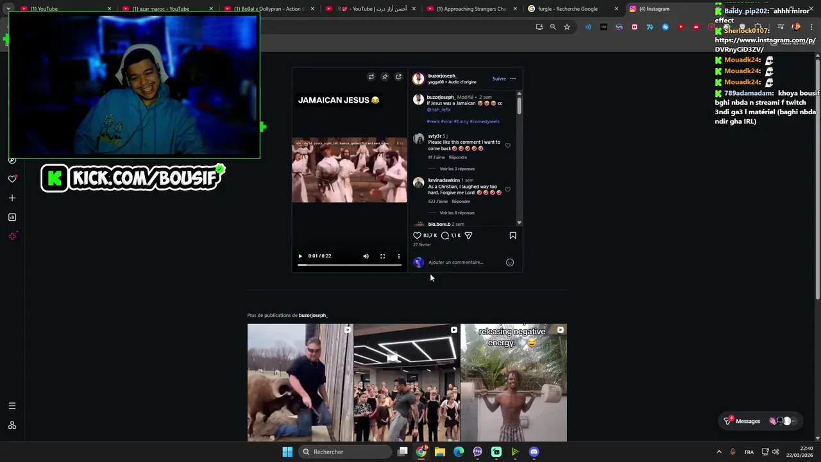Viewport: 821px width, 462px height.
Task: Switch to 'Approaching Strangers' tab
Action: tap(471, 9)
